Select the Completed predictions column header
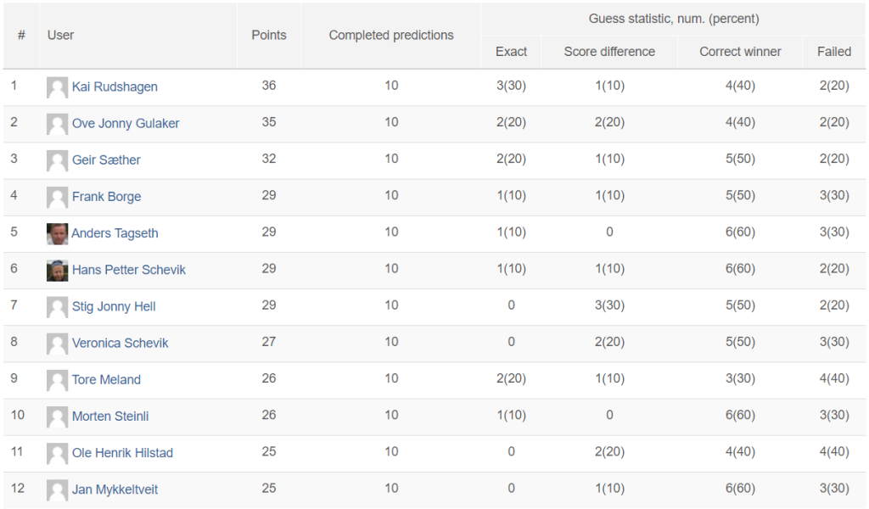 click(391, 36)
